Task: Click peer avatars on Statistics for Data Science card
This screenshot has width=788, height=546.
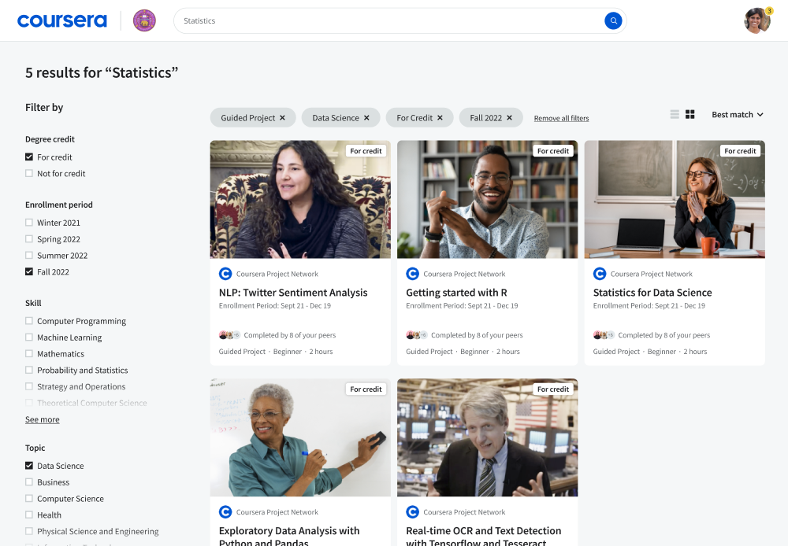Action: click(604, 334)
